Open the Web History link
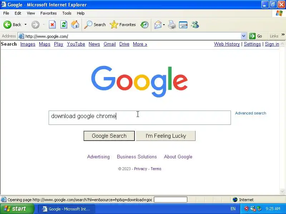Image resolution: width=286 pixels, height=214 pixels. pos(227,44)
